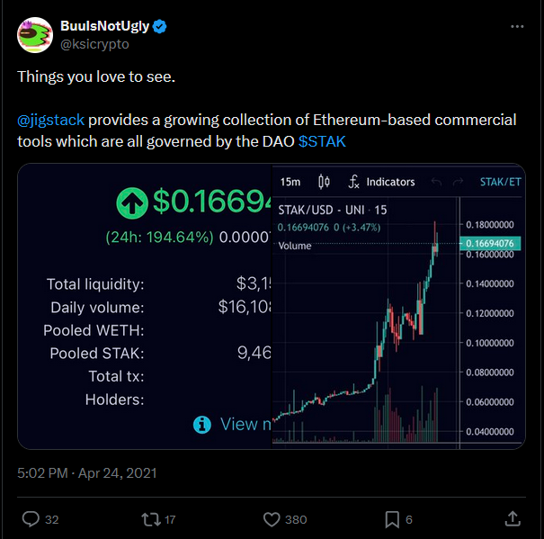Open the 15m chart timeframe selector

(290, 182)
